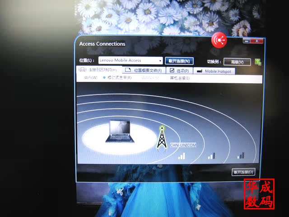Select the 连接到因特网(H) tab
289x217 pixels.
click(99, 70)
